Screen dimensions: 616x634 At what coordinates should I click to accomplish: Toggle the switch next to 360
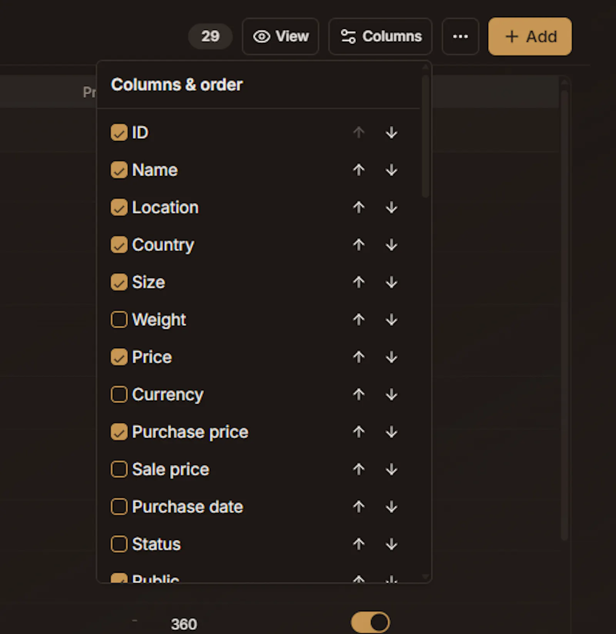[x=370, y=622]
